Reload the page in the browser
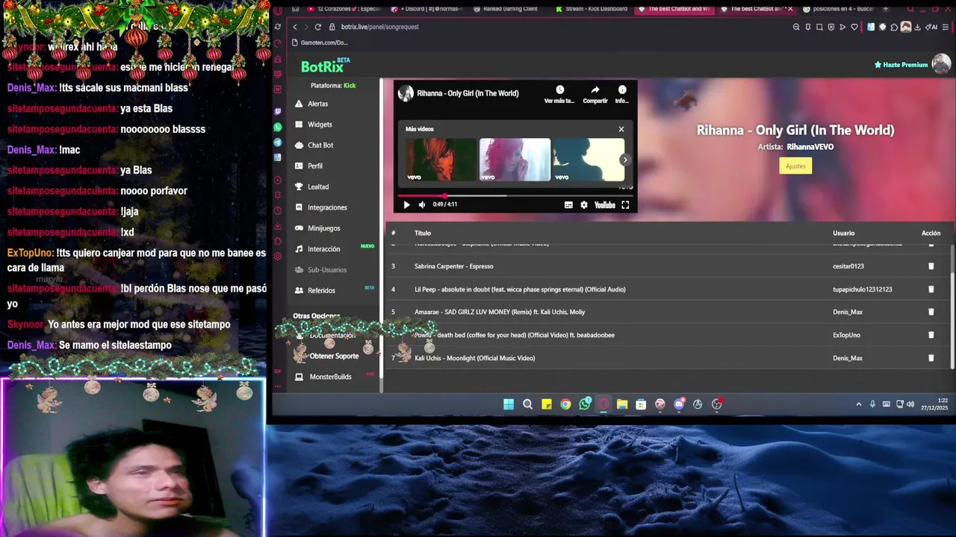Image resolution: width=956 pixels, height=537 pixels. coord(317,27)
